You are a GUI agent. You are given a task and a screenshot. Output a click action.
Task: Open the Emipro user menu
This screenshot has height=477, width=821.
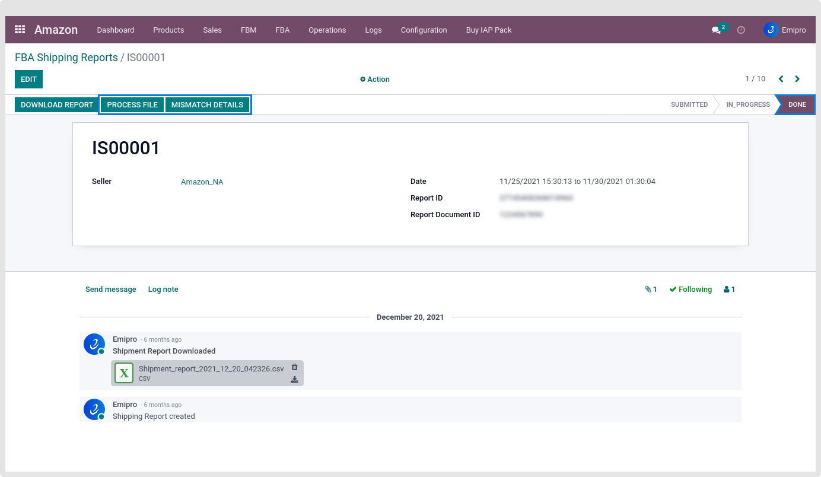click(x=785, y=30)
